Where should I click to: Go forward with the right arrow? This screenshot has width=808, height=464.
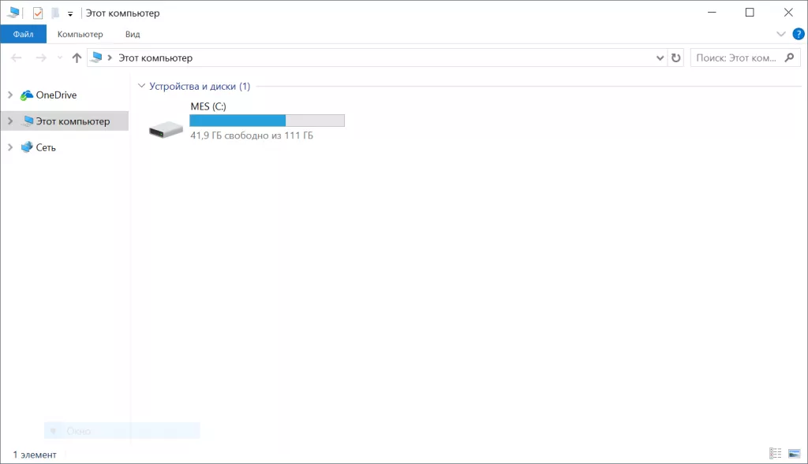tap(41, 58)
